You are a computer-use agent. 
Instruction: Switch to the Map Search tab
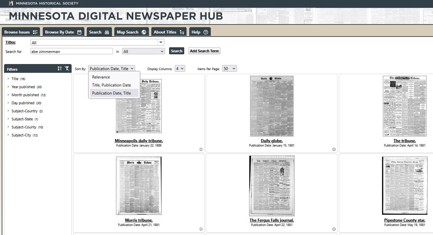tap(131, 32)
